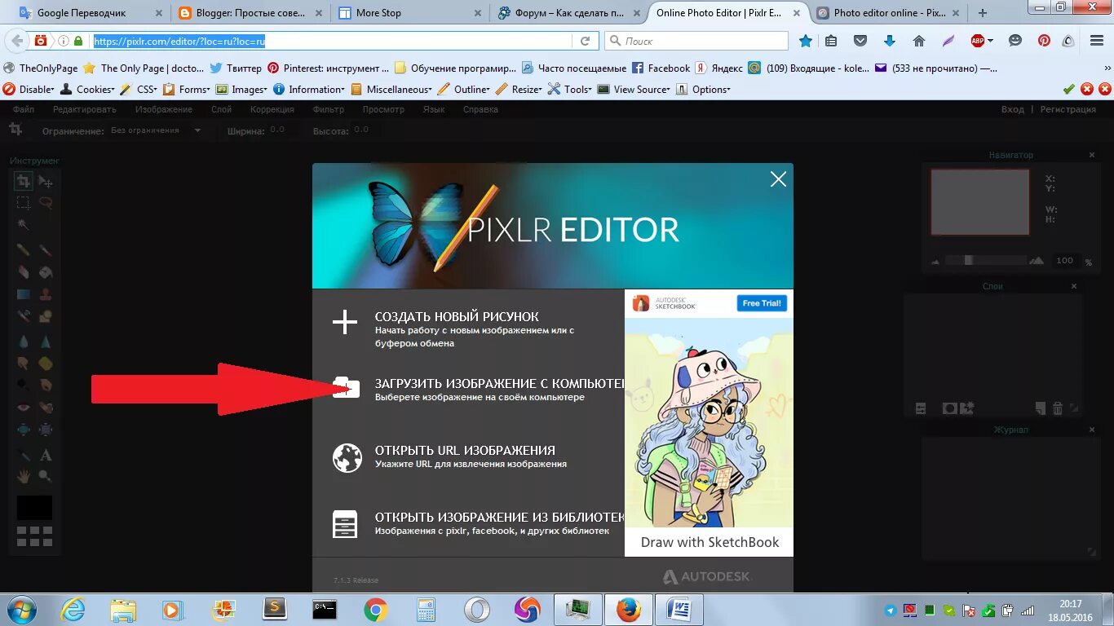Select the rectangular Marquee tool
1114x626 pixels.
pos(24,204)
